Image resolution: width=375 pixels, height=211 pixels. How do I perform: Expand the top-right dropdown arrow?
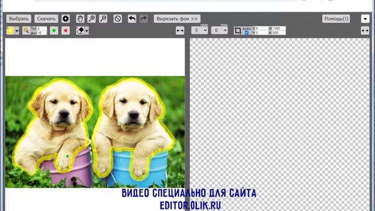point(365,19)
